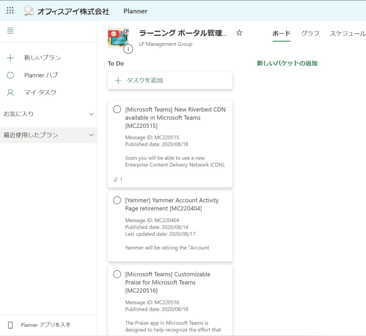Mark Yammer MC220404 task complete

click(117, 200)
